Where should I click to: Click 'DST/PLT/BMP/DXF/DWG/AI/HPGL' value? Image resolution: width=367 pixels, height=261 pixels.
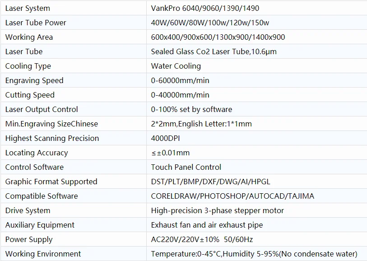coord(210,182)
